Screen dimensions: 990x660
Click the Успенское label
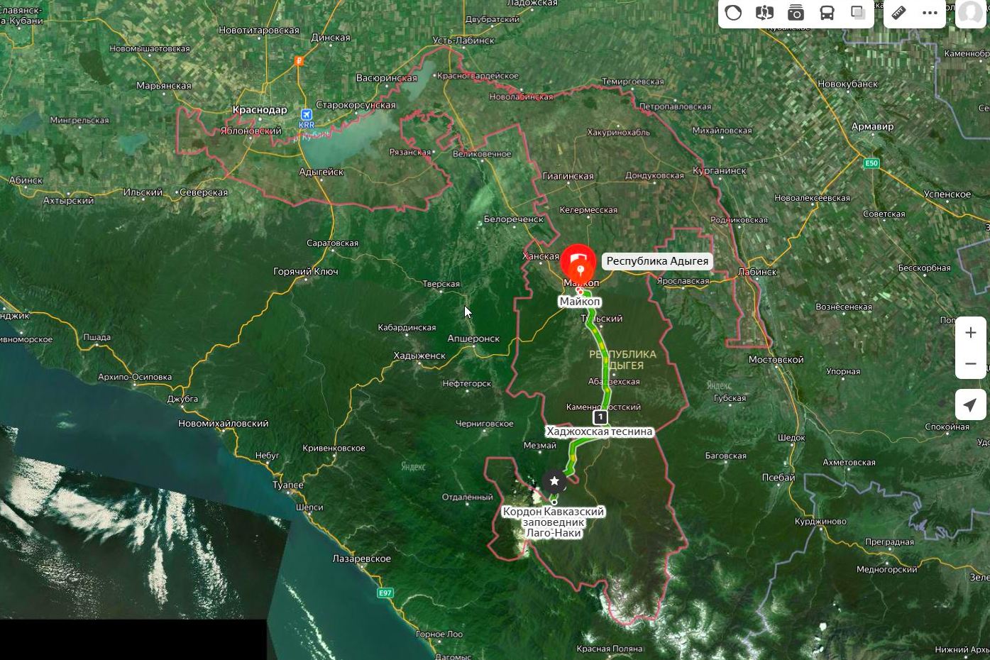coord(947,194)
